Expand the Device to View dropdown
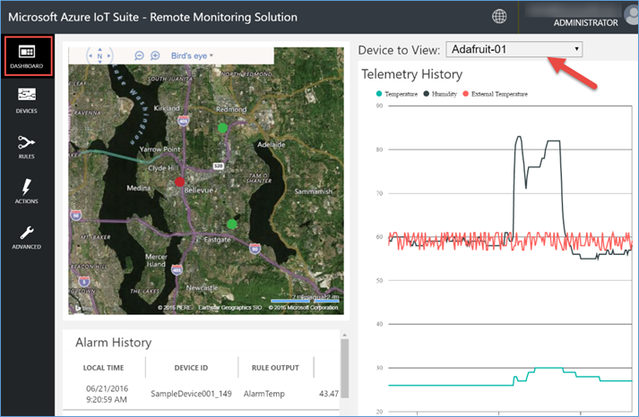 [x=514, y=49]
